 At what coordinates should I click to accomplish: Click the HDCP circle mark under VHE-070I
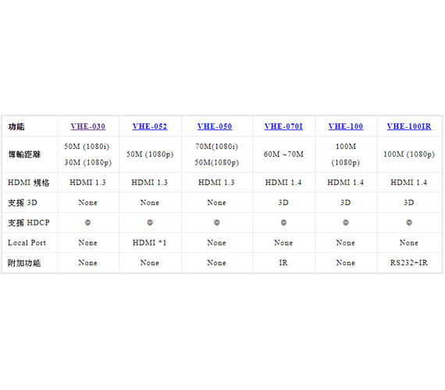click(x=283, y=222)
